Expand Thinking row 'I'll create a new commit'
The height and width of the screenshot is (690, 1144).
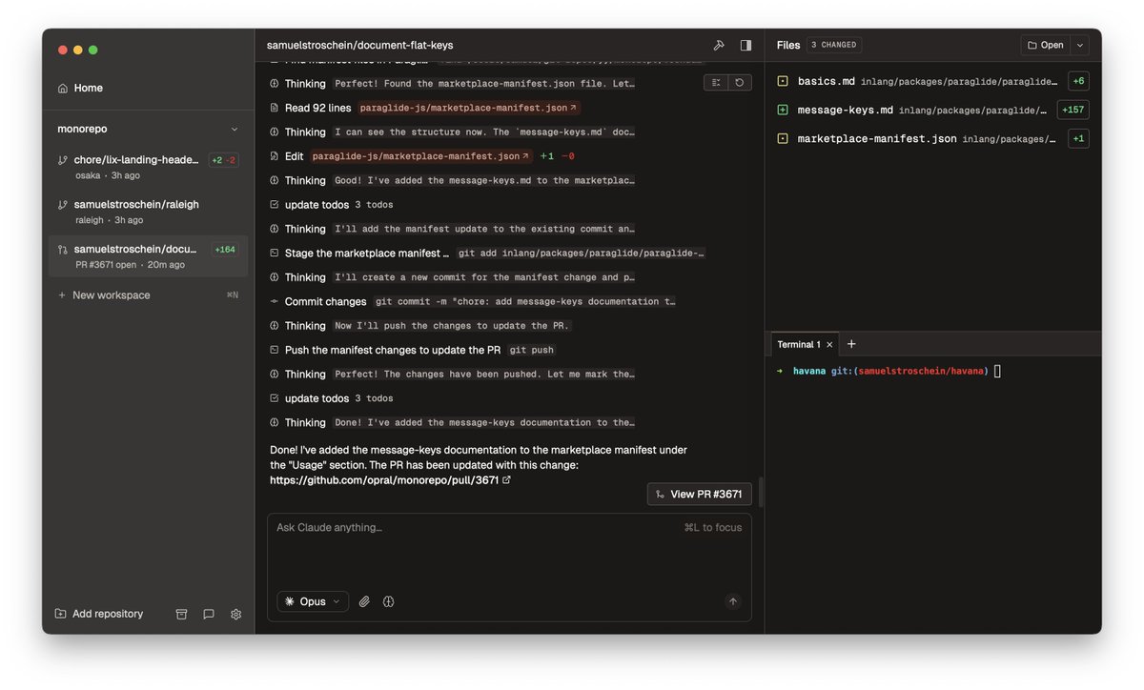pos(453,277)
